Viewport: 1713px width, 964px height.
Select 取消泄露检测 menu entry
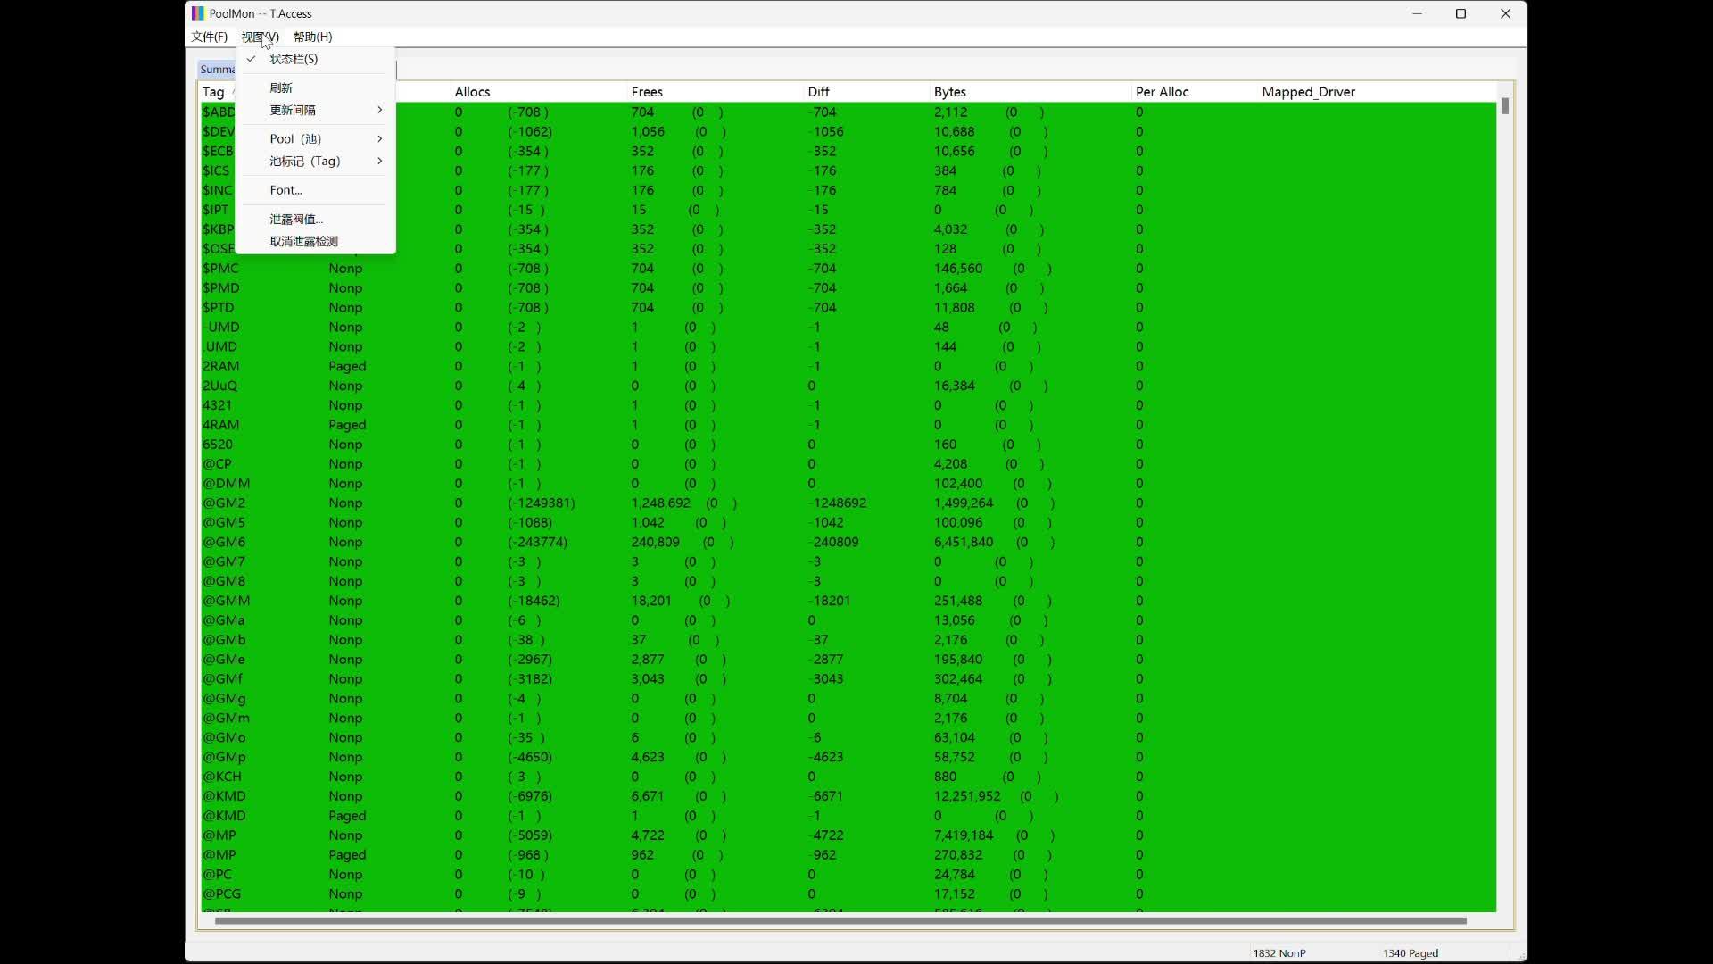[x=316, y=241]
